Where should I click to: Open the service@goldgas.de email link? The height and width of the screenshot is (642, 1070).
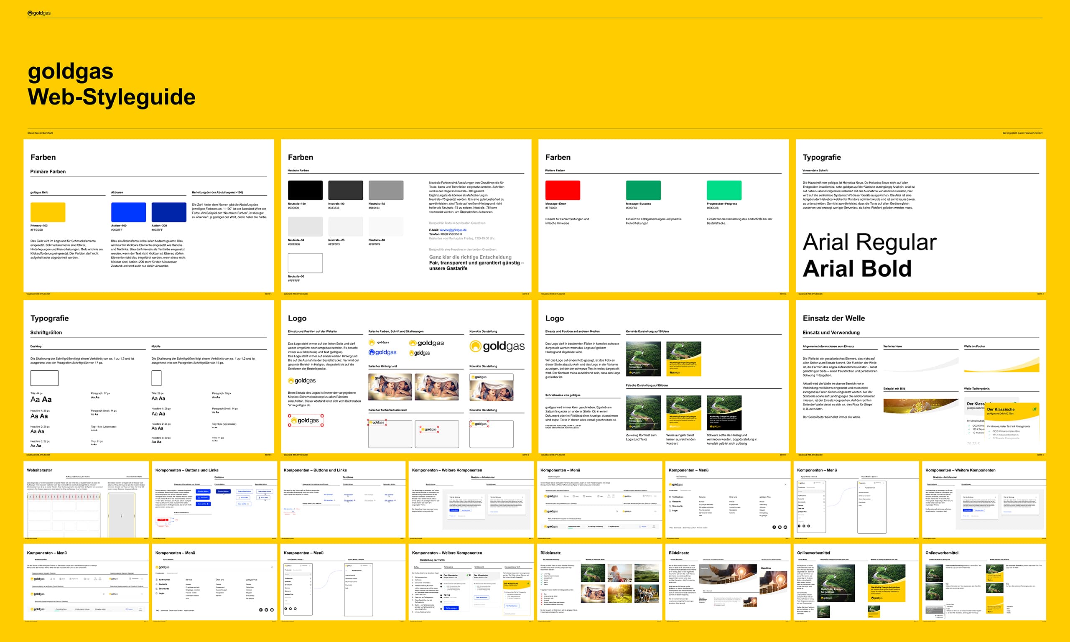tap(453, 230)
